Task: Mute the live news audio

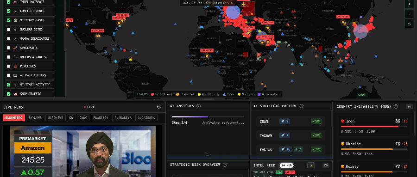Action: [159, 107]
